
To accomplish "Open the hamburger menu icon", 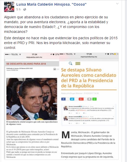I will pyautogui.click(x=78, y=63).
